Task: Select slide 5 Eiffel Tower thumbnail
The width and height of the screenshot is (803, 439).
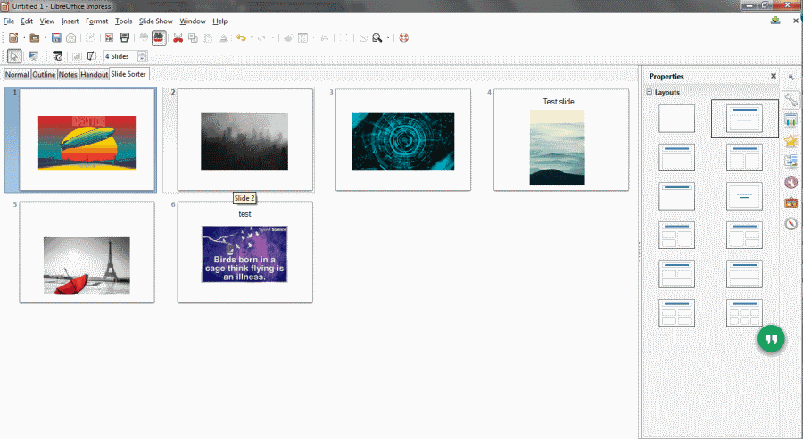Action: pyautogui.click(x=87, y=252)
